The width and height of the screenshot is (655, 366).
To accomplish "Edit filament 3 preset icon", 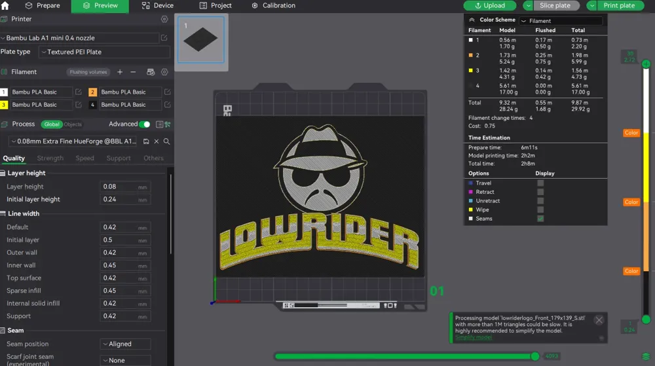I will (78, 104).
